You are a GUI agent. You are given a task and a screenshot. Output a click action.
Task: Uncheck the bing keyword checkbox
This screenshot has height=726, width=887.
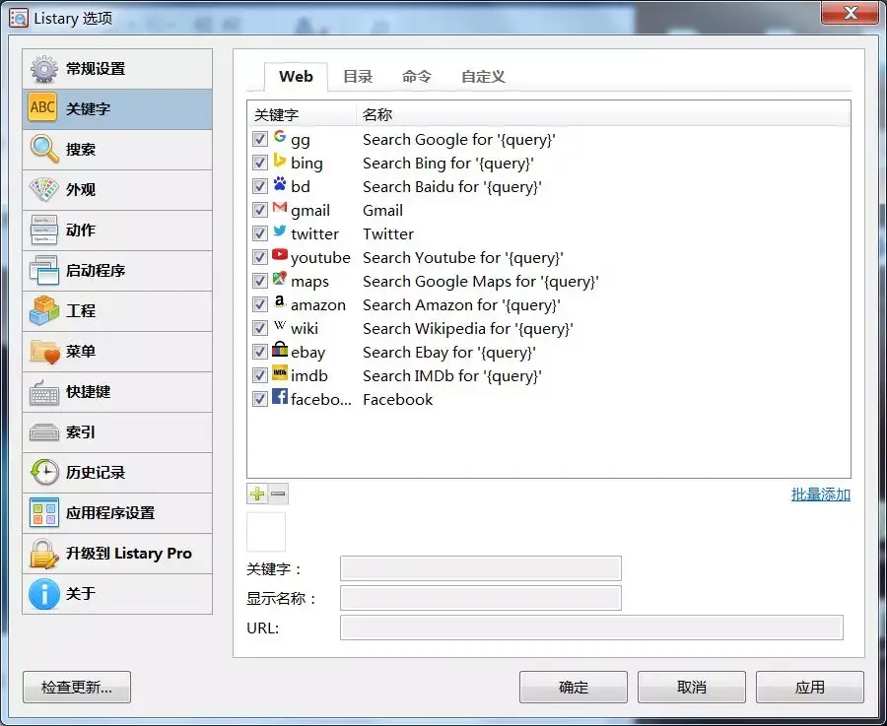tap(259, 163)
